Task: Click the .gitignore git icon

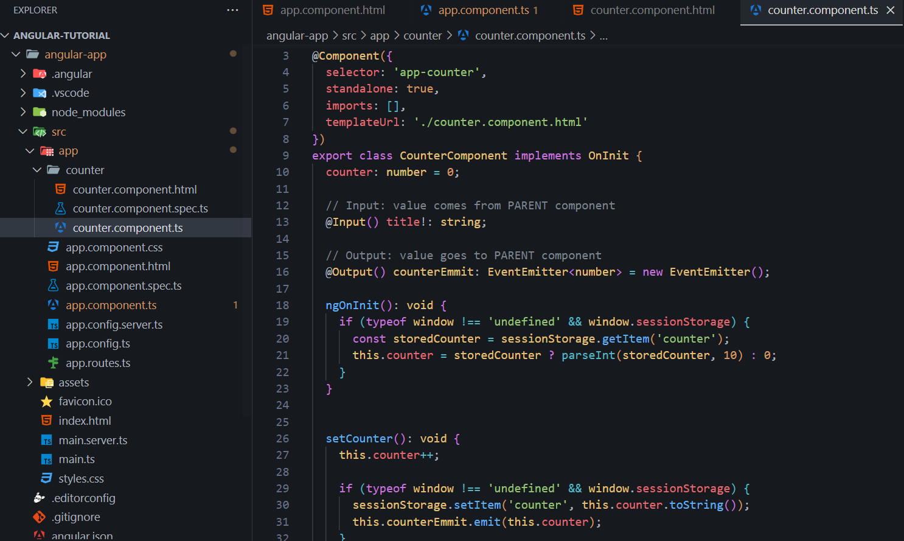Action: pos(40,517)
